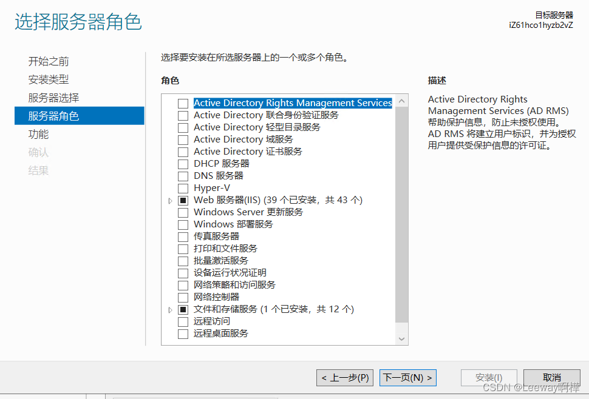Select Active Directory Rights Management Services row

pyautogui.click(x=293, y=103)
